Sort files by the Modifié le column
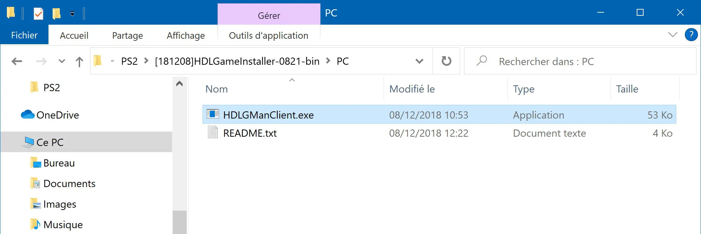 coord(412,89)
